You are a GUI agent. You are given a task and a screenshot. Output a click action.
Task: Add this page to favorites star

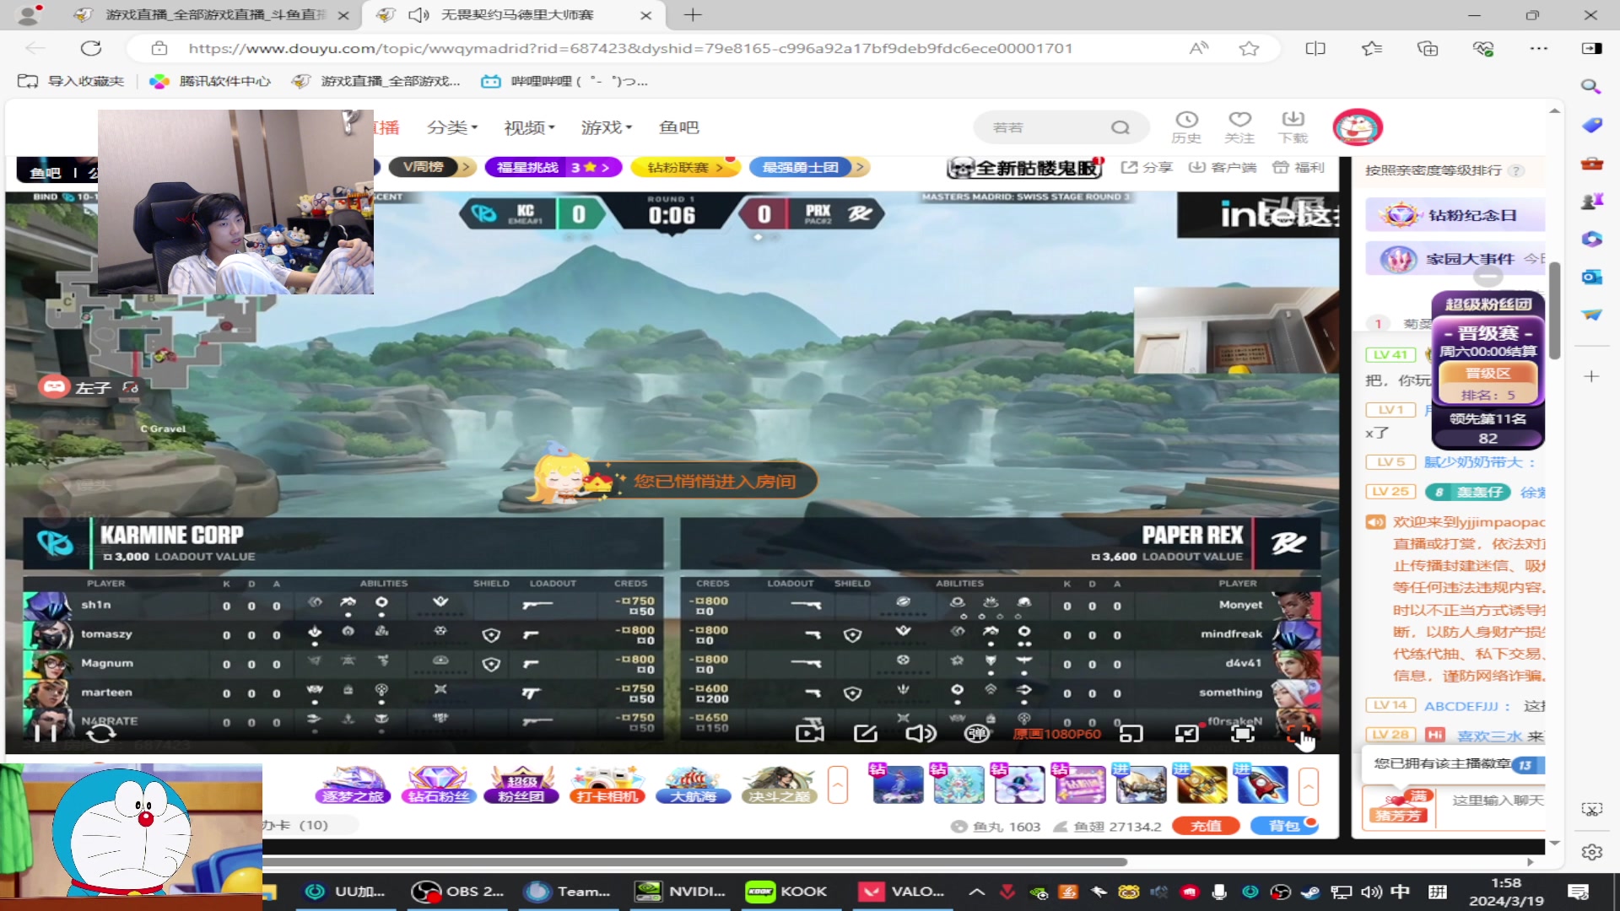point(1250,48)
